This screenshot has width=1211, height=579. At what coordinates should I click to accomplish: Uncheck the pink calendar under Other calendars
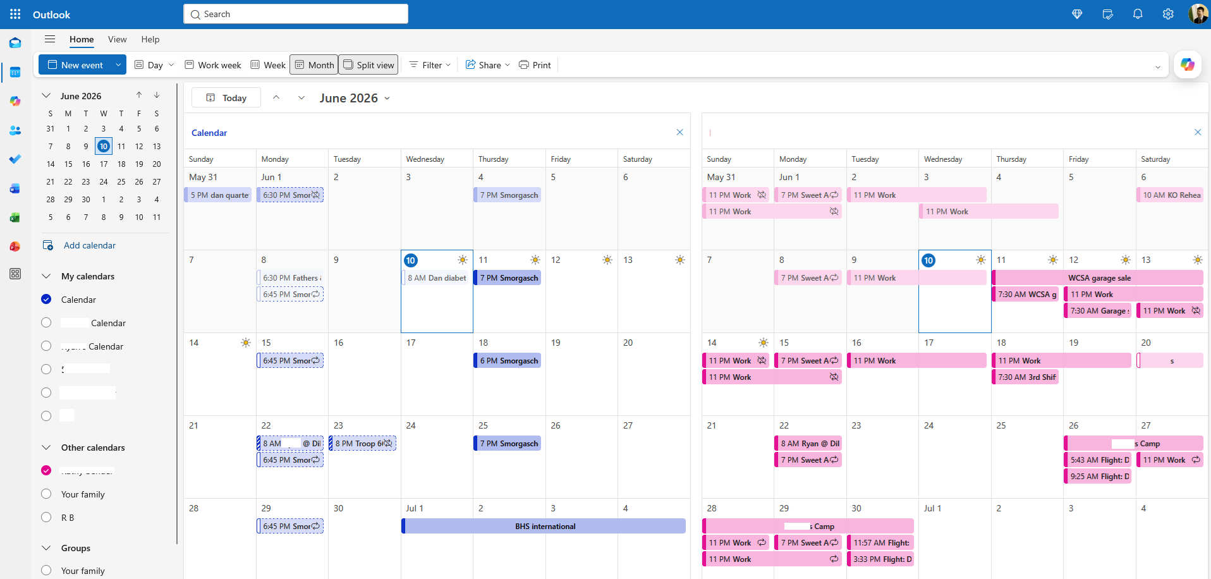click(46, 470)
